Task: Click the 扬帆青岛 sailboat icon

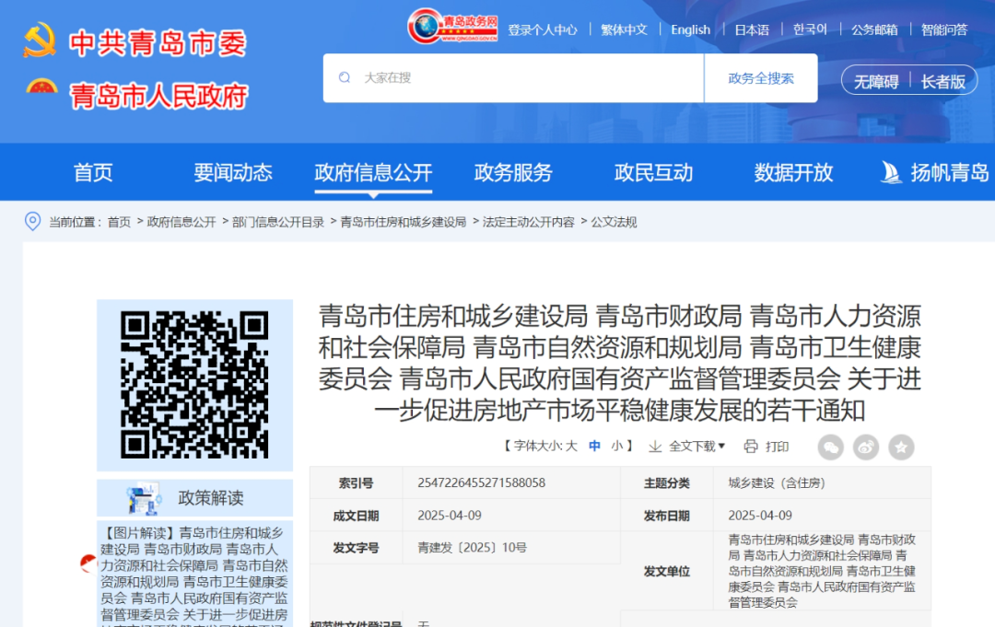Action: coord(891,172)
